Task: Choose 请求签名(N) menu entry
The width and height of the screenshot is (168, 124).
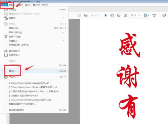Action: [x=34, y=51]
